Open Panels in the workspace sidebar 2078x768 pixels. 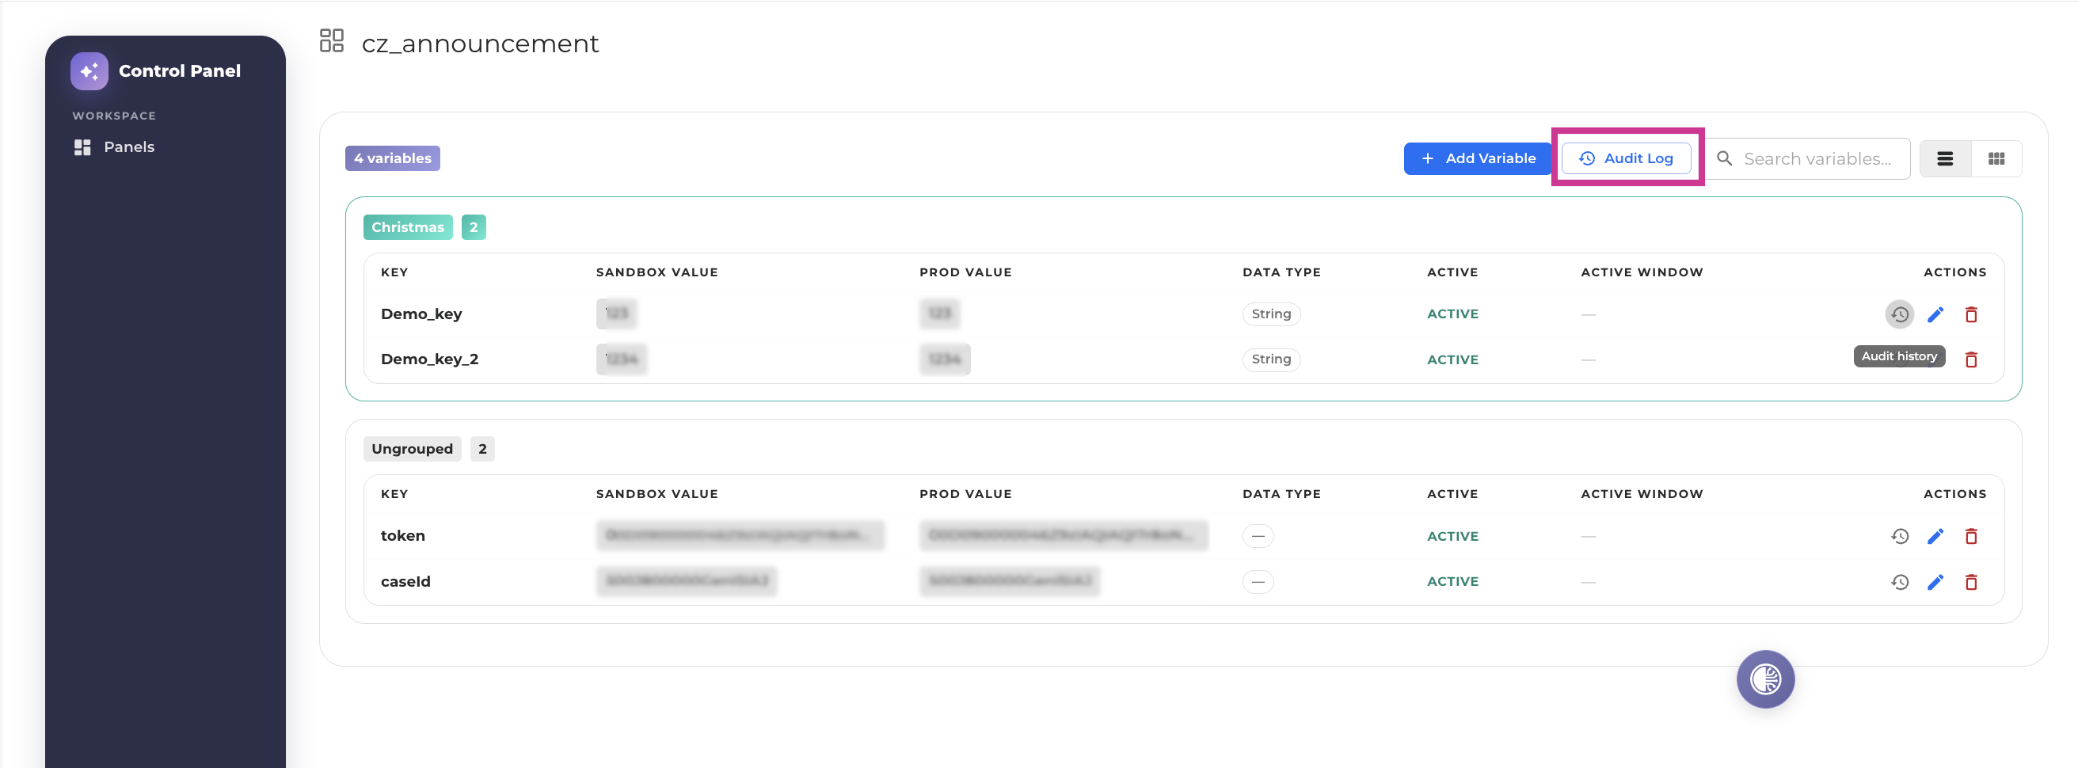click(x=114, y=146)
